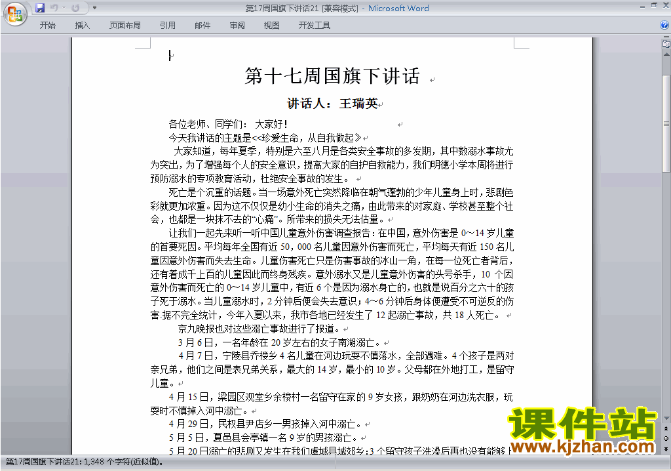Click the Redo icon in Quick Access Toolbar
Image resolution: width=671 pixels, height=471 pixels.
pyautogui.click(x=75, y=8)
